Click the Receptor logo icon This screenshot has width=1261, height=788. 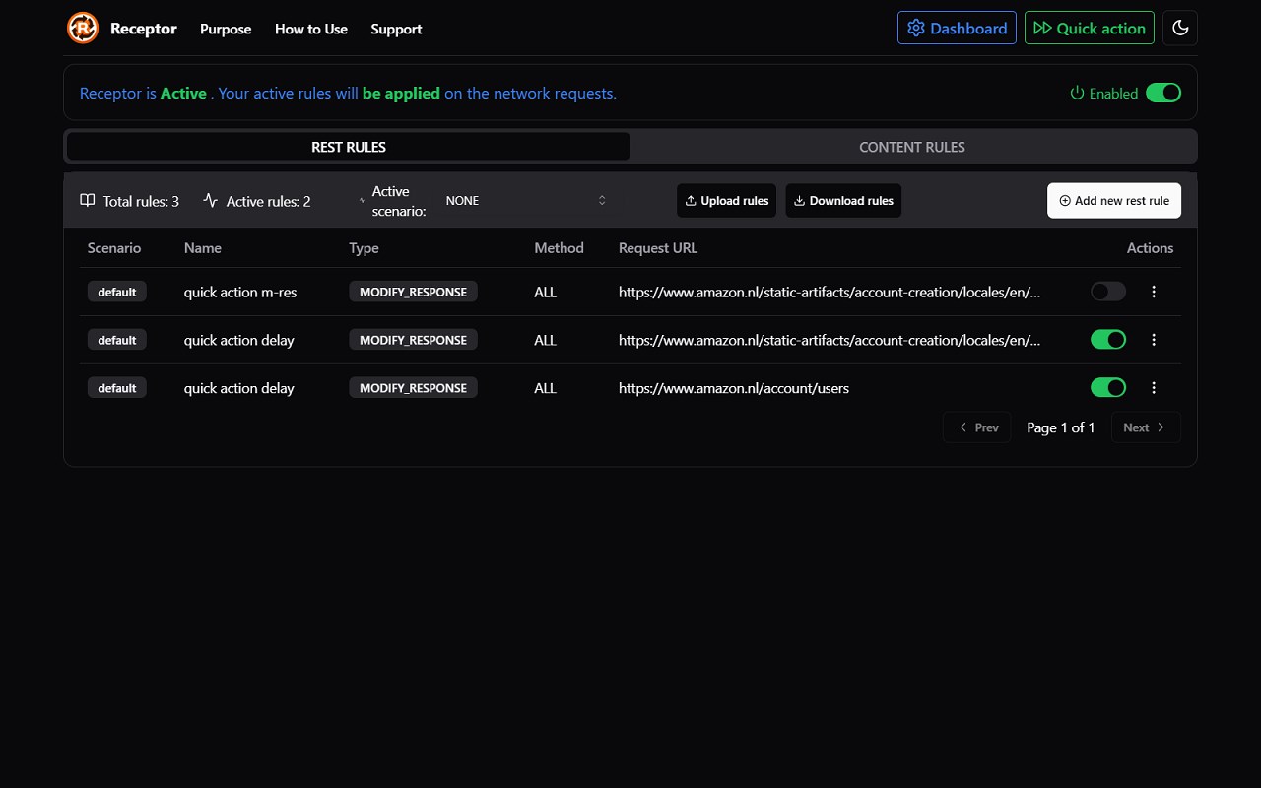click(x=83, y=29)
